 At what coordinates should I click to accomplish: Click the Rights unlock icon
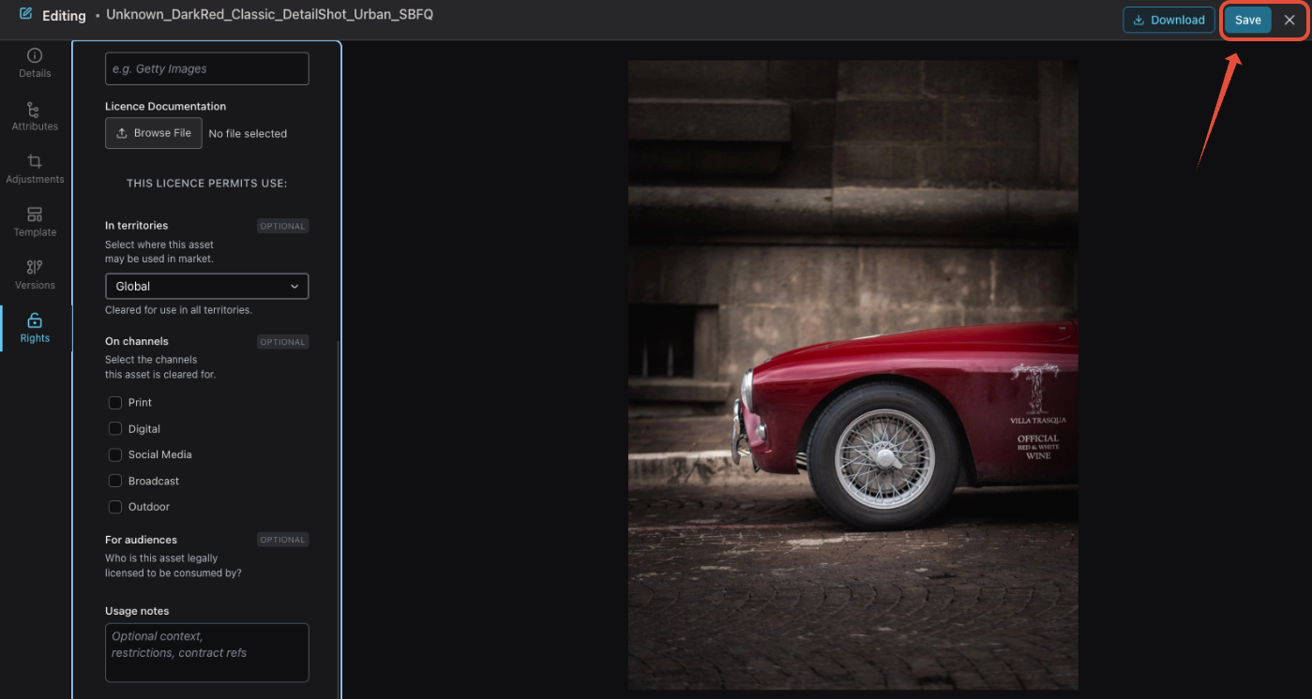point(35,320)
